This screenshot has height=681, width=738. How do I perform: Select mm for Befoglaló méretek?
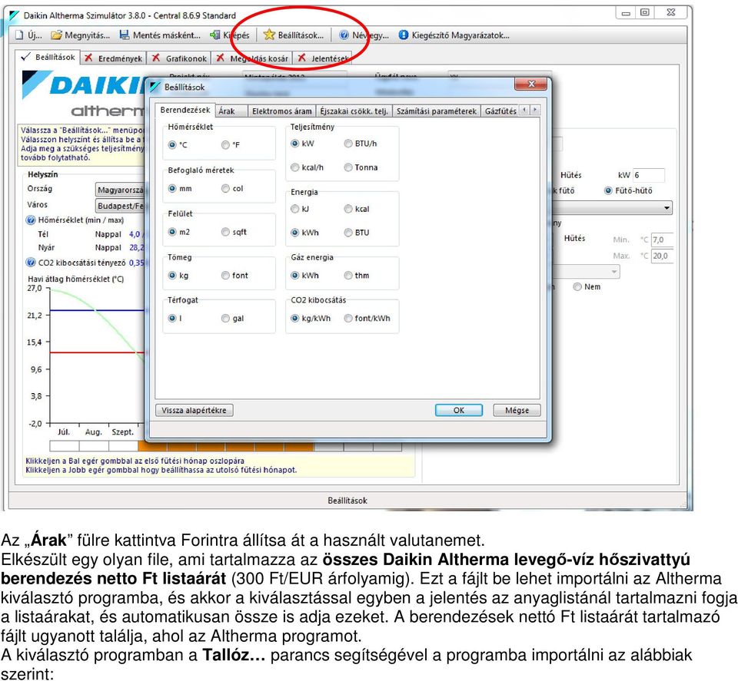point(172,188)
